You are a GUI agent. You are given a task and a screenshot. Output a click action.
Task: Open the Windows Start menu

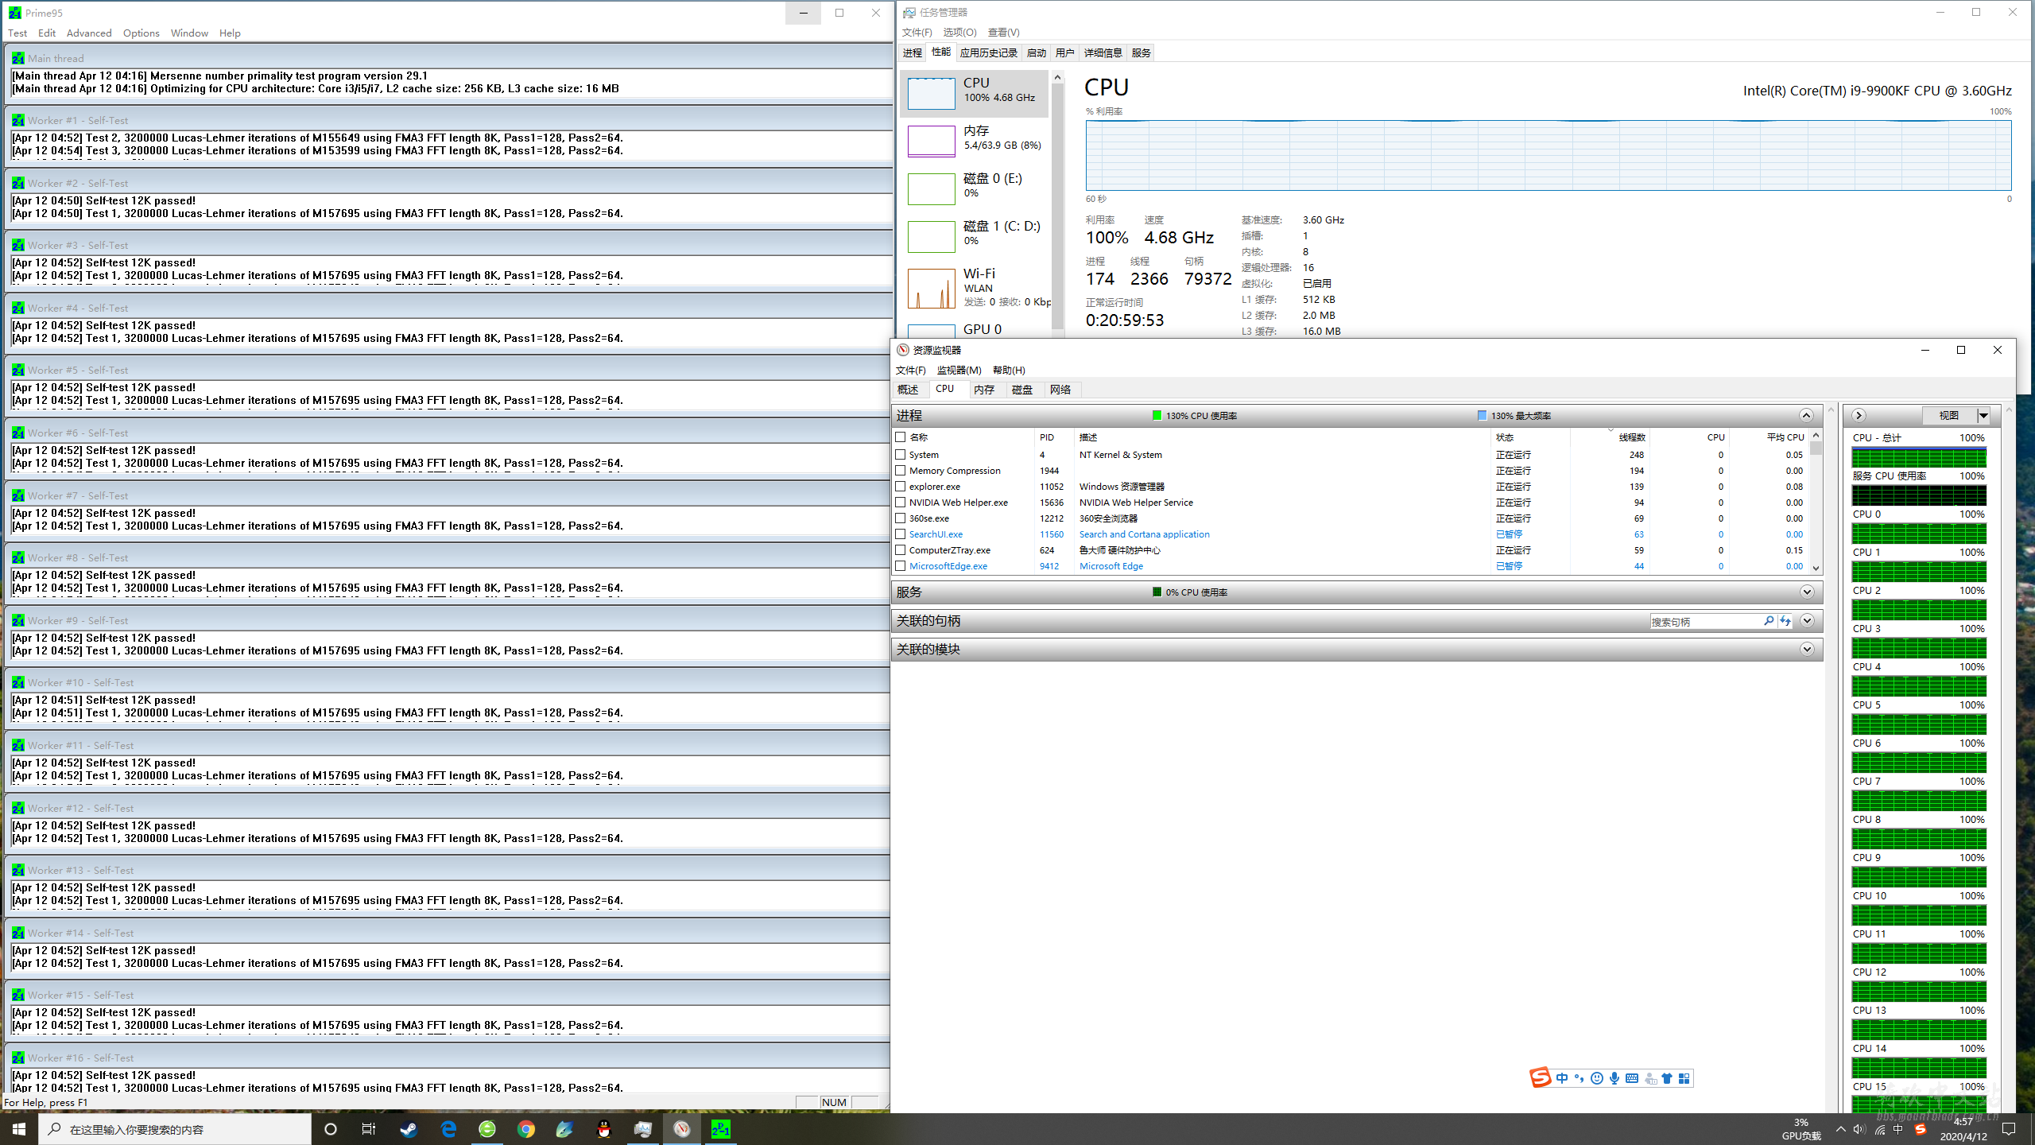(19, 1129)
